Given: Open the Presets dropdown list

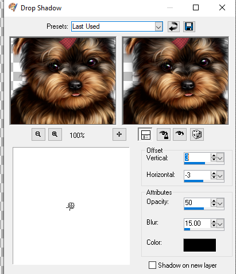Looking at the screenshot, I should click(x=158, y=26).
